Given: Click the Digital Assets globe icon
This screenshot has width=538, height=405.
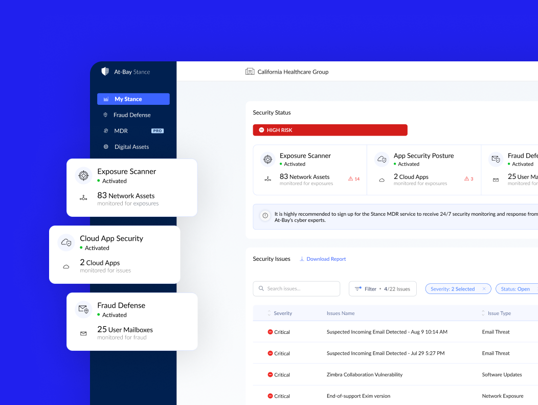Looking at the screenshot, I should (107, 146).
